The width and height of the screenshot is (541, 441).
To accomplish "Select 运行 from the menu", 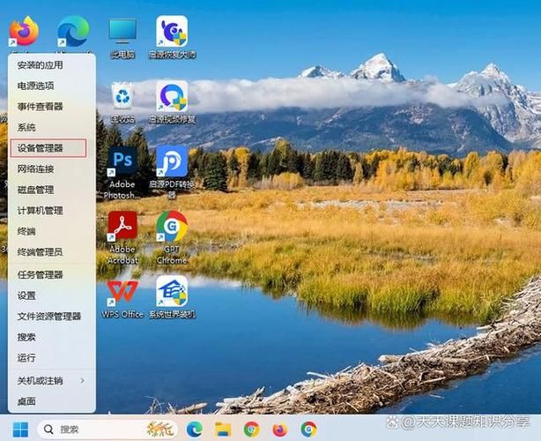I will tap(52, 358).
